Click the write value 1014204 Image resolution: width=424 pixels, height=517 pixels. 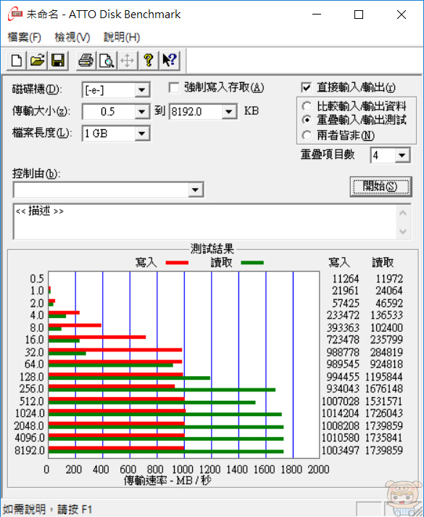tap(340, 413)
